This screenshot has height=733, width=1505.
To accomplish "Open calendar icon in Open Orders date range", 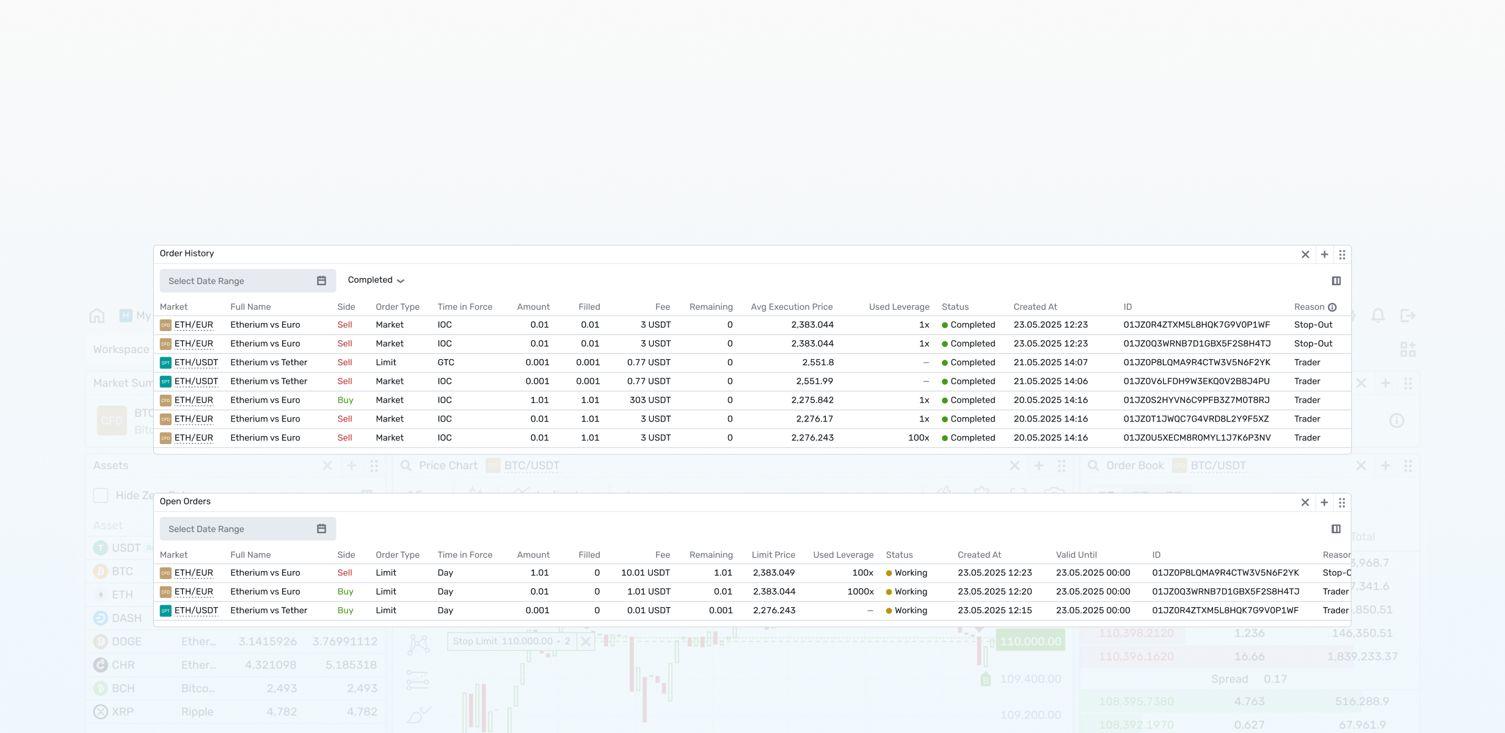I will (321, 529).
